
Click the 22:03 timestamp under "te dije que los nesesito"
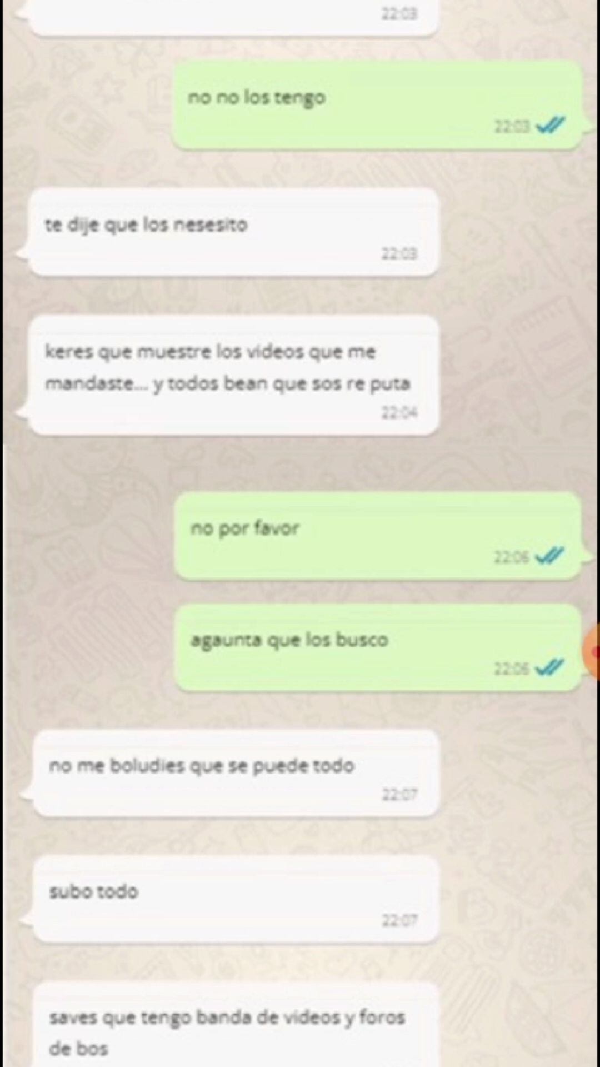pos(399,253)
